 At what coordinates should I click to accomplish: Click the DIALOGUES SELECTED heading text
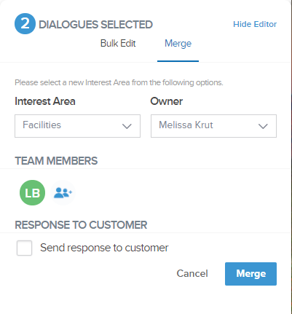pyautogui.click(x=95, y=25)
